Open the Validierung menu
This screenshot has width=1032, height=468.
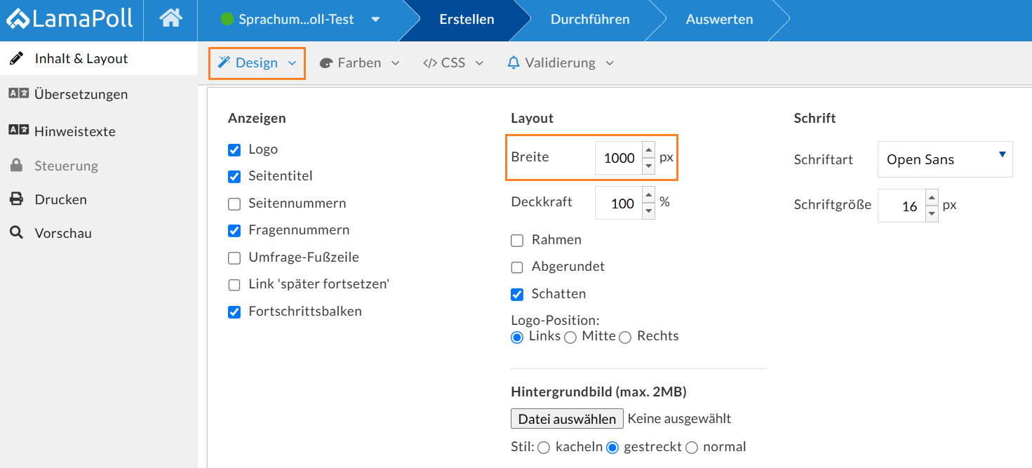(x=560, y=63)
